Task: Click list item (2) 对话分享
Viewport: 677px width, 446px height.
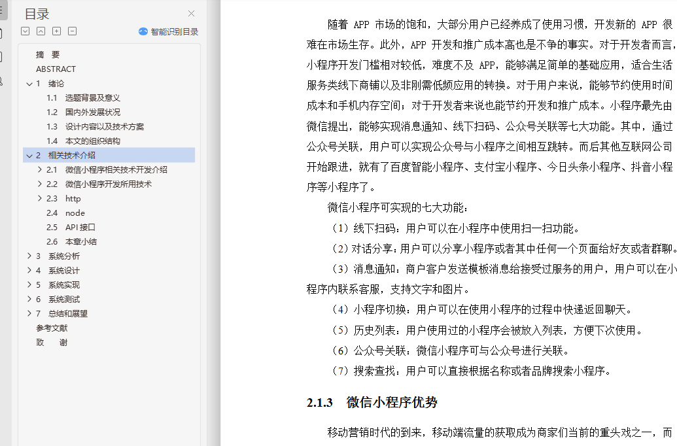Action: point(504,249)
